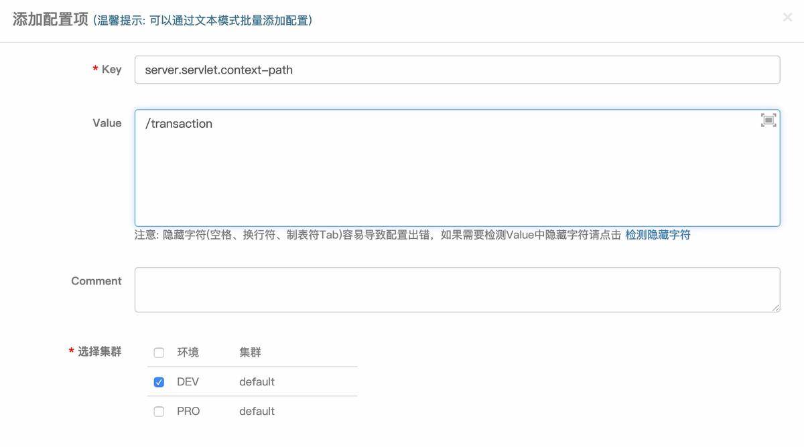Image resolution: width=804 pixels, height=447 pixels.
Task: Click the PRO environment row
Action: [188, 410]
